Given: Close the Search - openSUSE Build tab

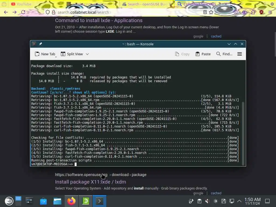Looking at the screenshot, I should pos(170,4).
